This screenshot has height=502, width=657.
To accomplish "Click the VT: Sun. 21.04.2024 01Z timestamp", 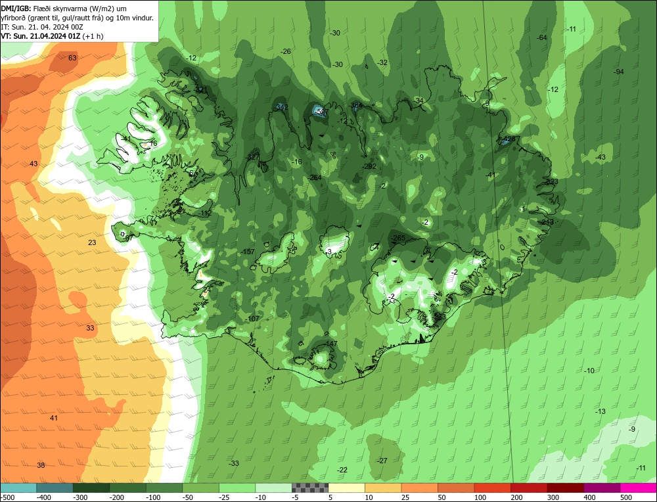I will point(40,36).
